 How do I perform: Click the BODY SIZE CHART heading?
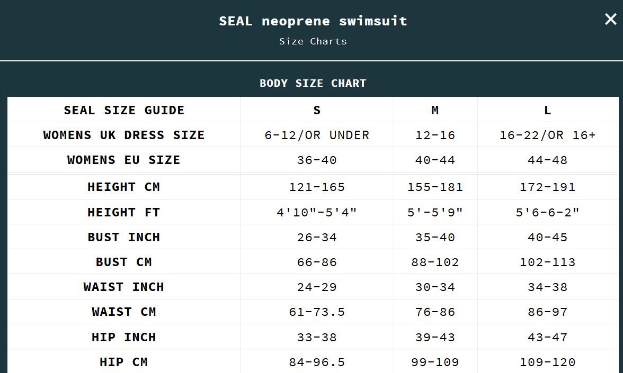click(313, 83)
